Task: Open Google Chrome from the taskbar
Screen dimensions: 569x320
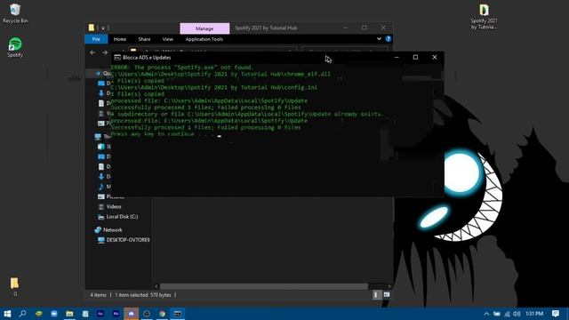Action: (x=162, y=314)
